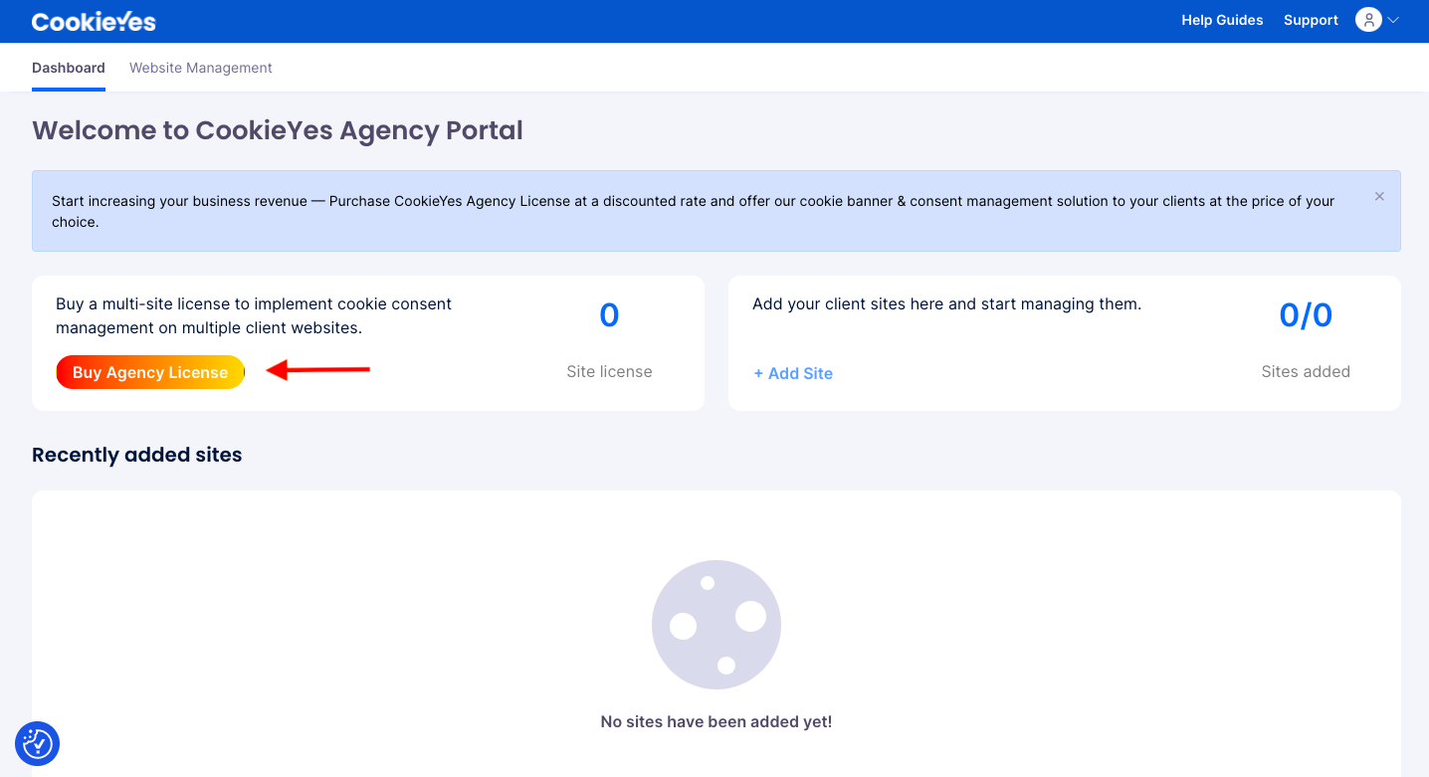This screenshot has width=1429, height=777.
Task: Select the 0/0 sites added count
Action: pyautogui.click(x=1306, y=315)
